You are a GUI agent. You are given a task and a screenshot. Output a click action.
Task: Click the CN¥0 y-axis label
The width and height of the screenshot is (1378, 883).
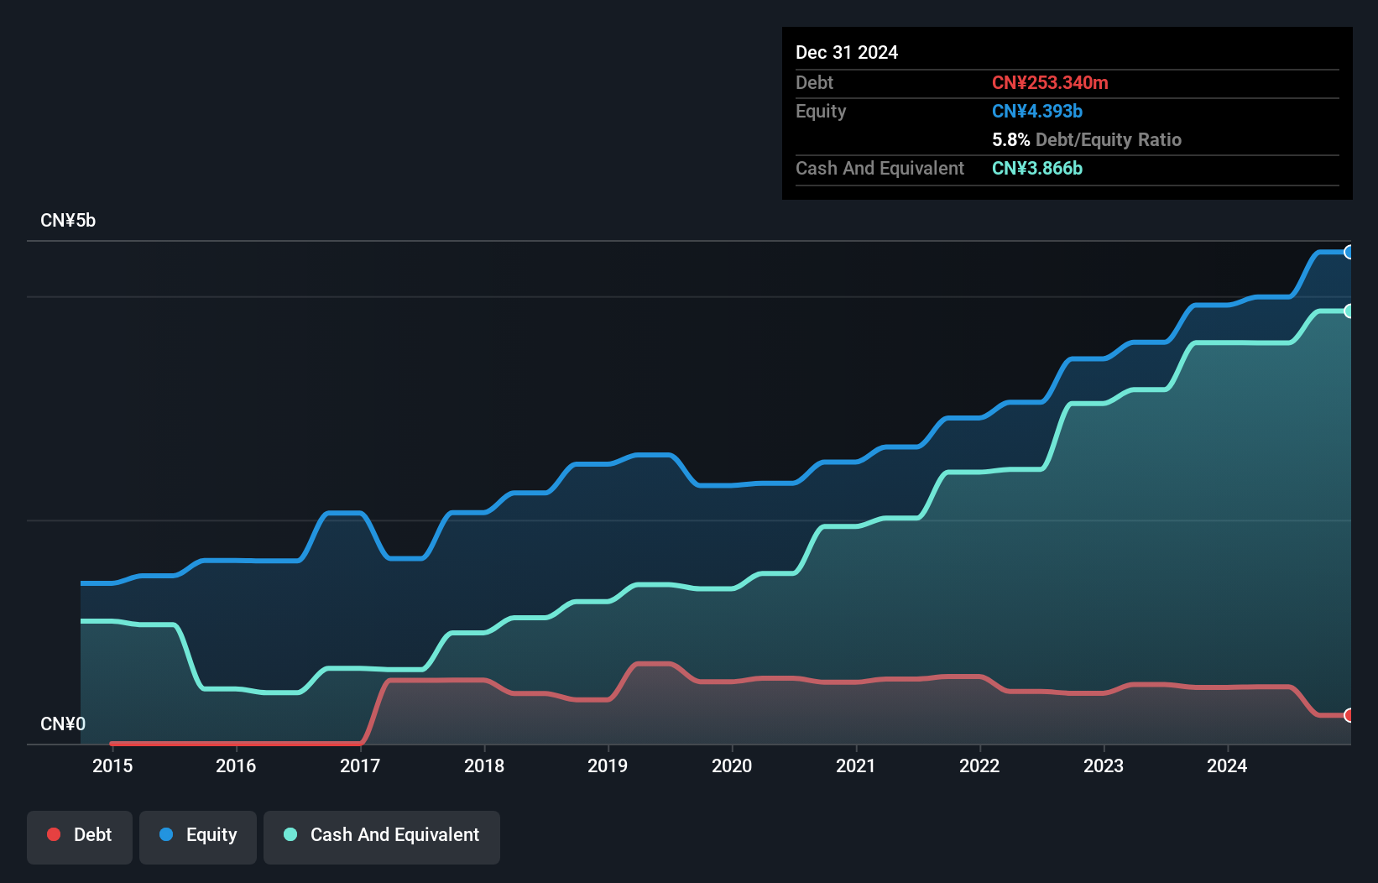tap(63, 724)
